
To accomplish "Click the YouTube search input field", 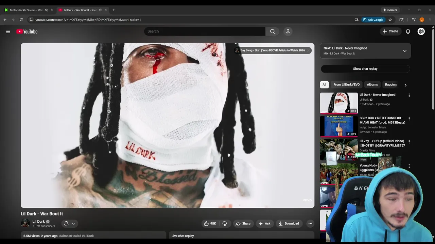I will point(205,32).
